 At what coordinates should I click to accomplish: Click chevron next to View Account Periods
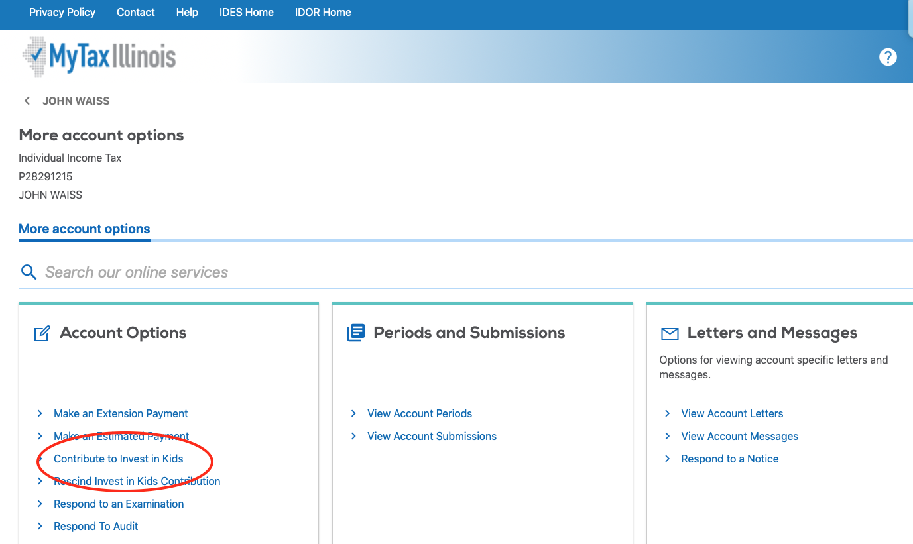click(x=353, y=413)
